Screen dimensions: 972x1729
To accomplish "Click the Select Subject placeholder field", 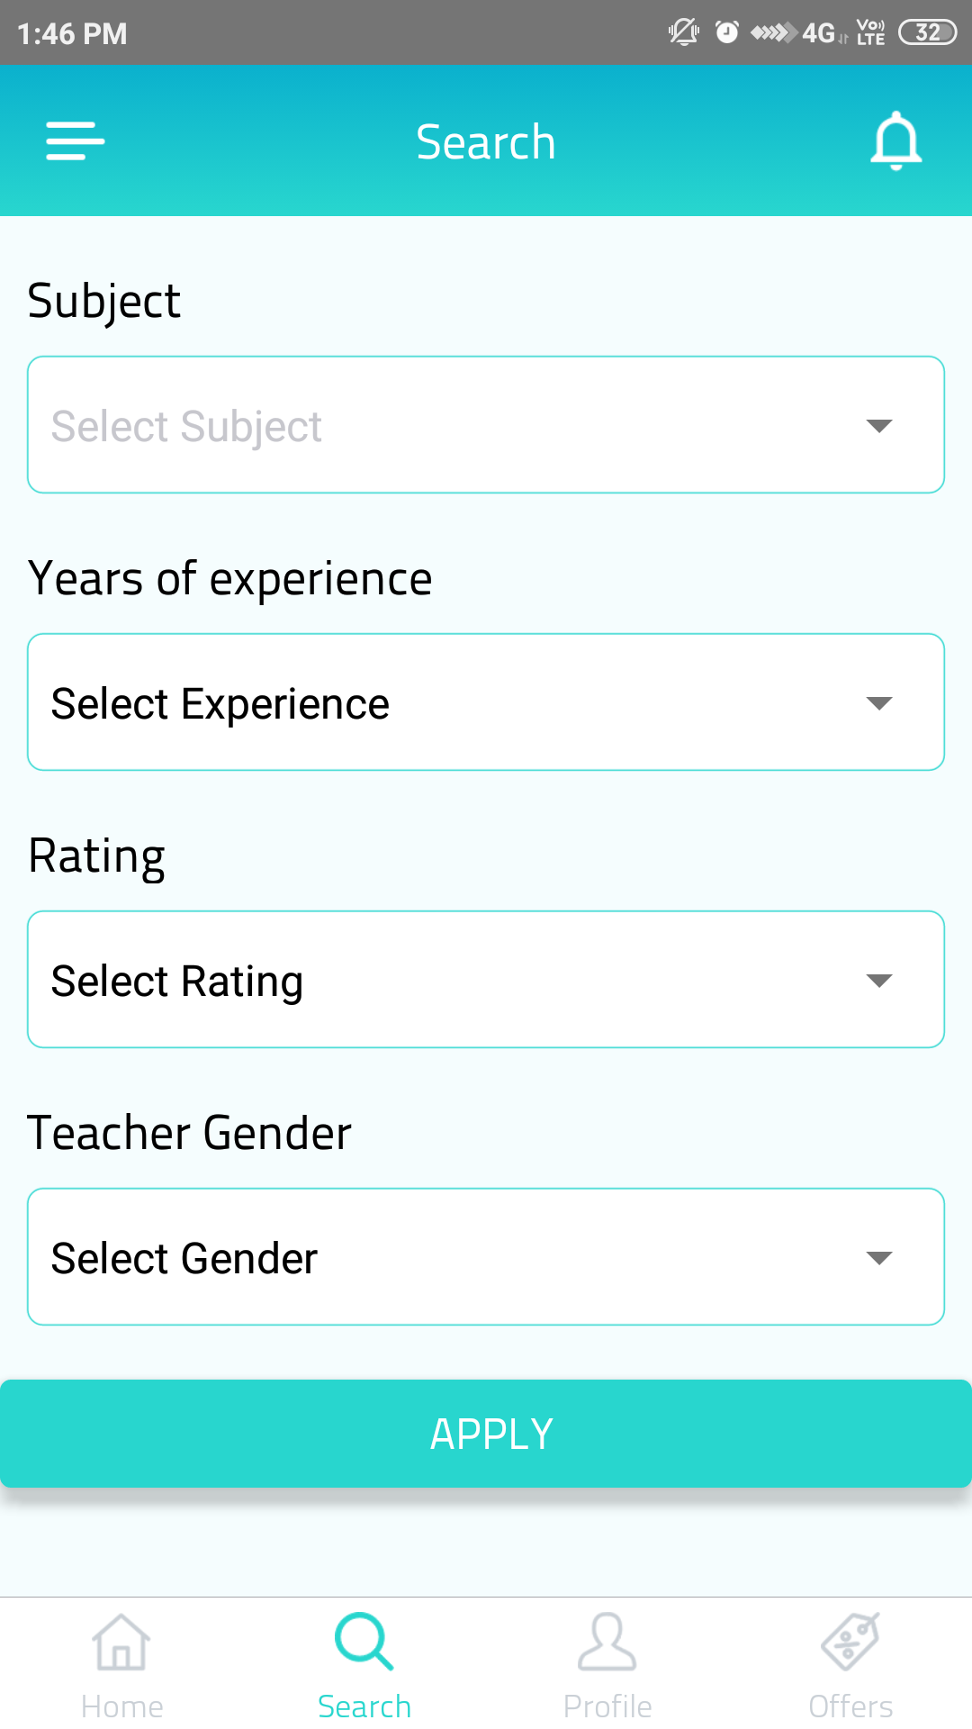I will coord(186,426).
